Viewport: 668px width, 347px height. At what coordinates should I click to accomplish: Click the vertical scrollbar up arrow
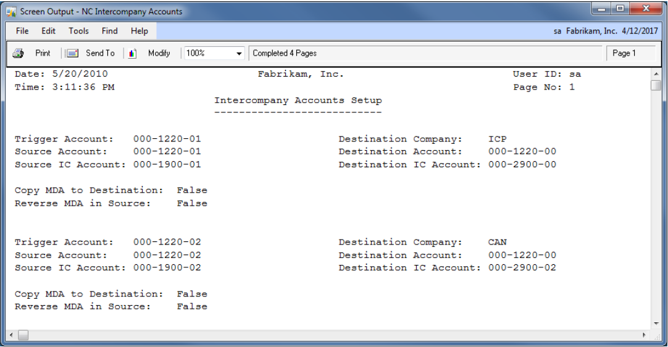click(x=656, y=74)
